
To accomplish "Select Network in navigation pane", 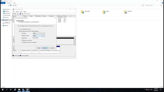I will 6,26.
